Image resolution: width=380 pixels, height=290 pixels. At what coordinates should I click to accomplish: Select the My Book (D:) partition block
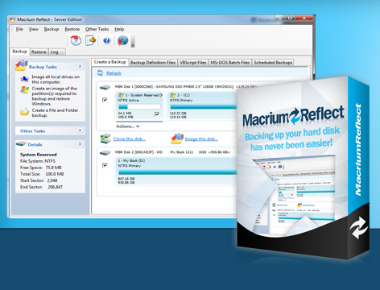176,172
